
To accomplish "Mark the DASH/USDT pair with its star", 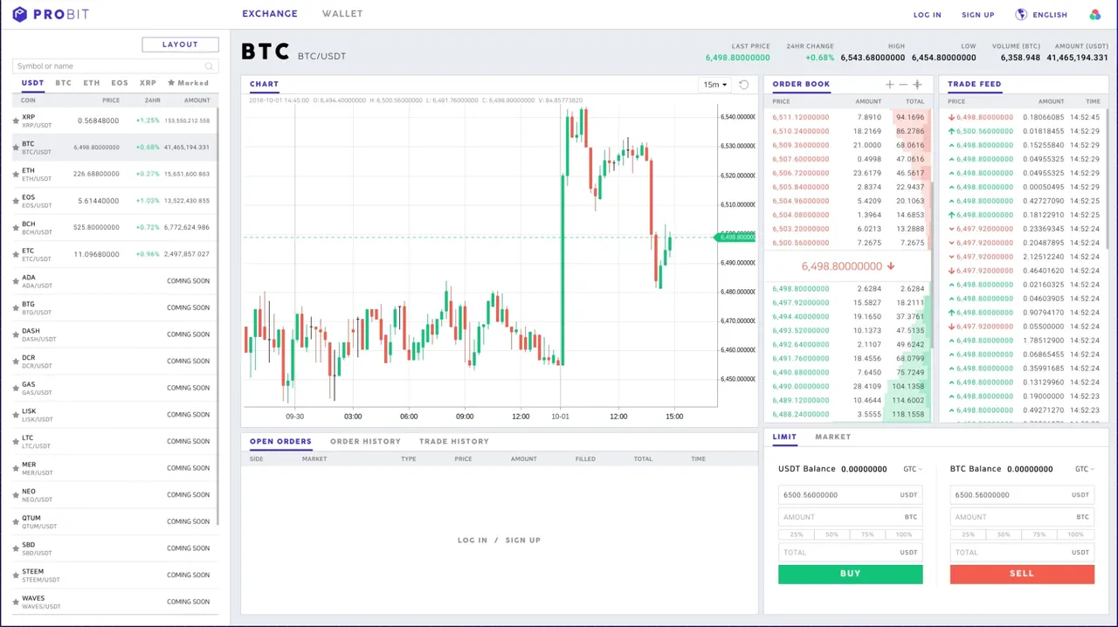I will (16, 334).
